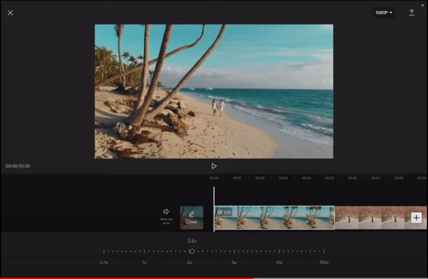428x279 pixels.
Task: Open the Cover editor thumbnail
Action: pos(191,218)
